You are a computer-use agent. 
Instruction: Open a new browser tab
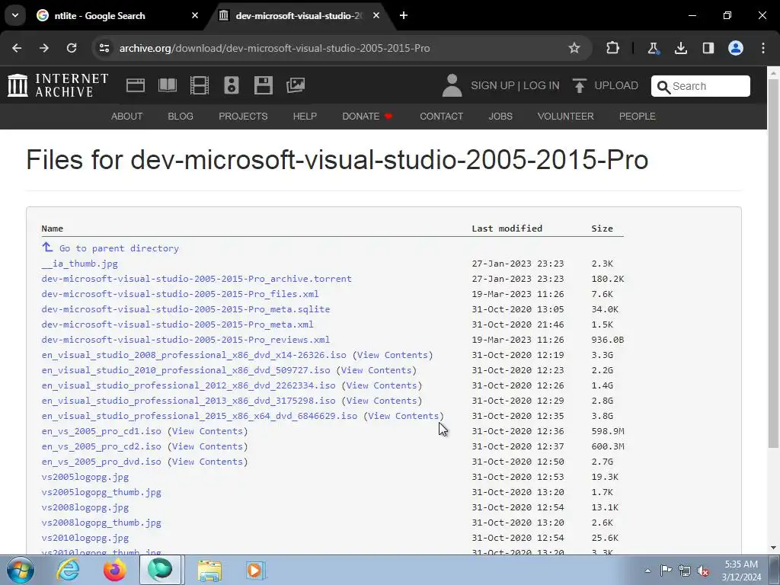404,15
